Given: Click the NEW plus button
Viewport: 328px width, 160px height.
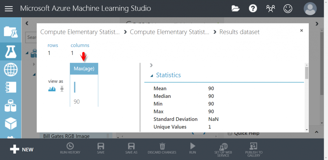Looking at the screenshot, I should point(21,149).
